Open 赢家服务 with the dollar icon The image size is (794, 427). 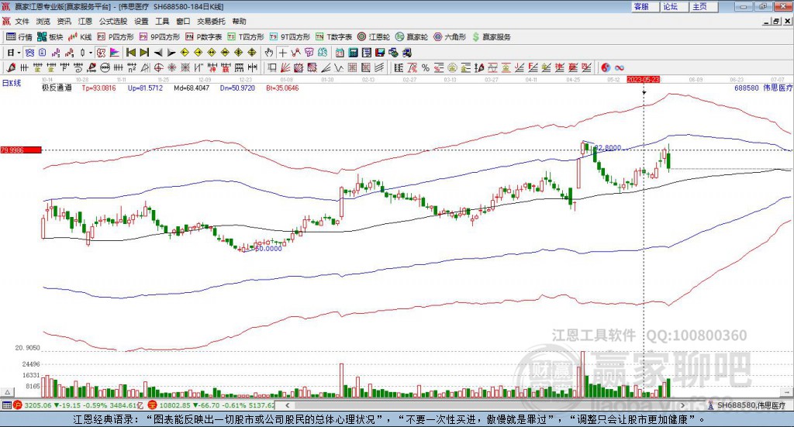pos(492,37)
